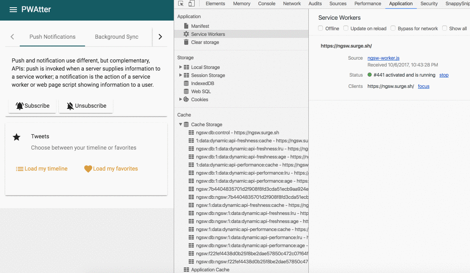Switch to the Memory tab
470x273 pixels.
[x=241, y=4]
